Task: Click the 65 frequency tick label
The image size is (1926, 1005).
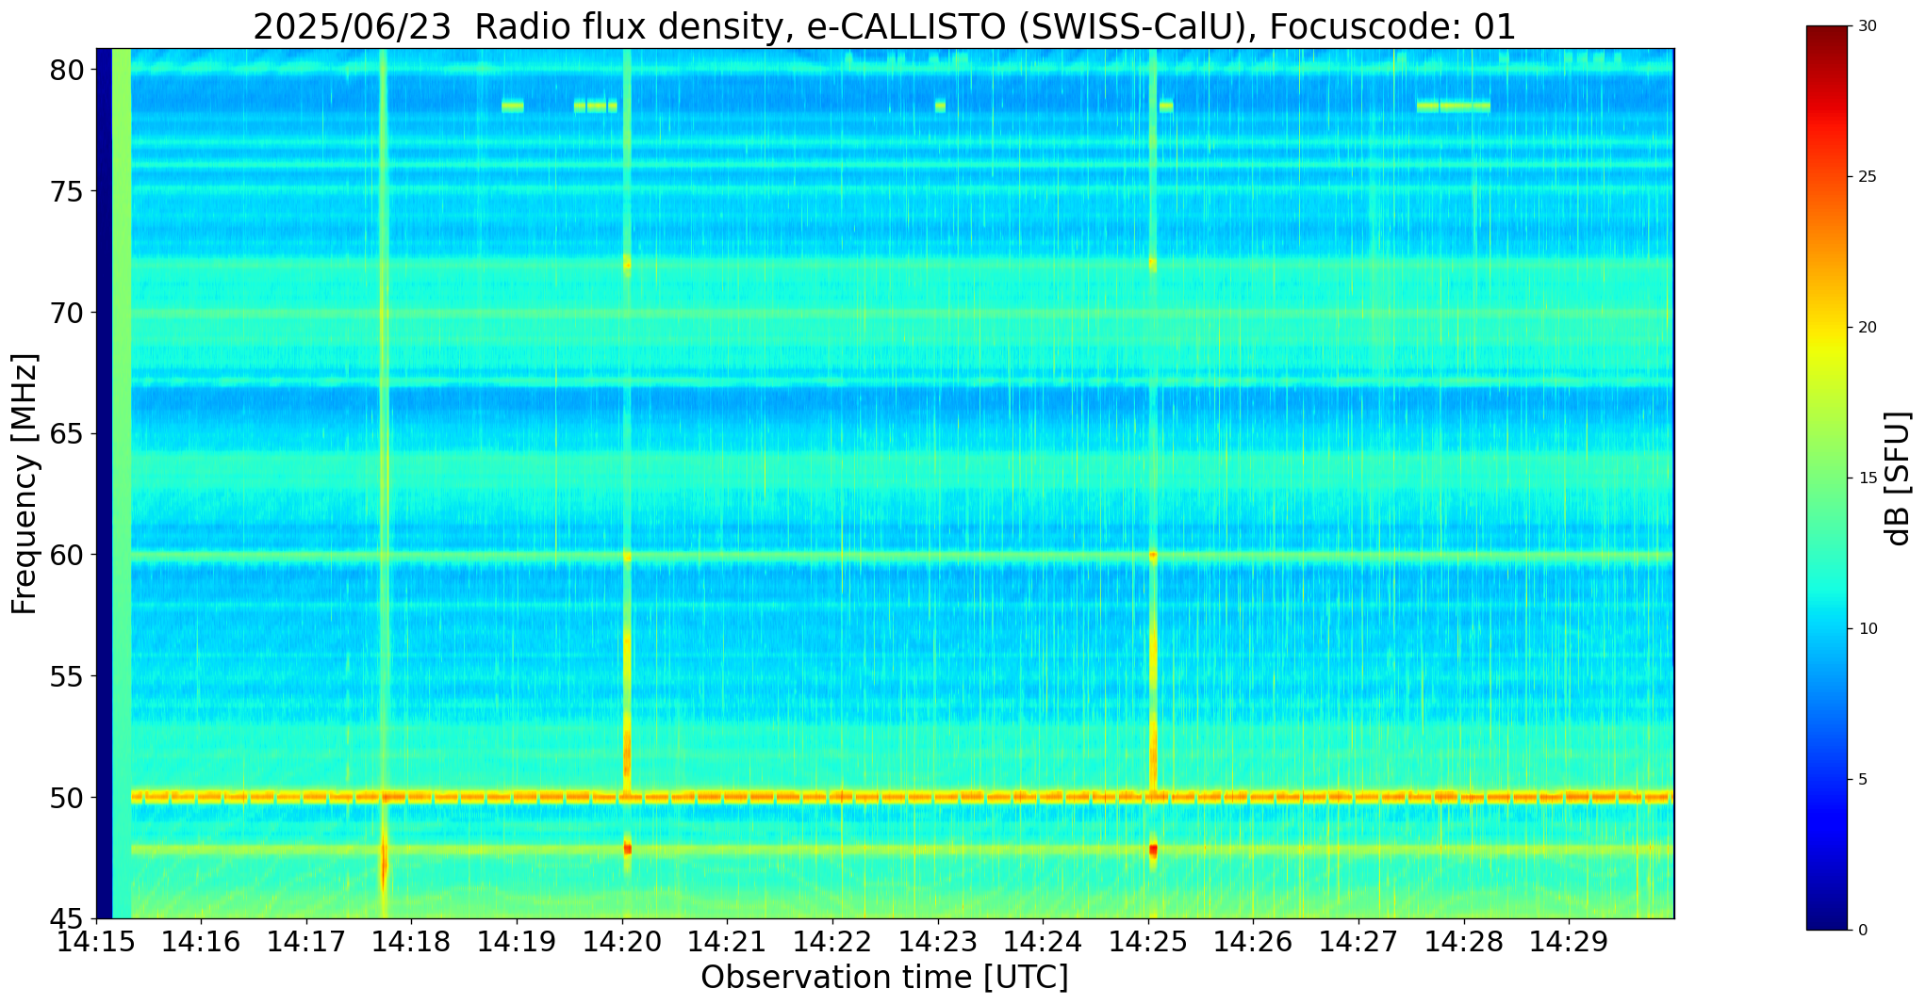Action: pyautogui.click(x=67, y=434)
